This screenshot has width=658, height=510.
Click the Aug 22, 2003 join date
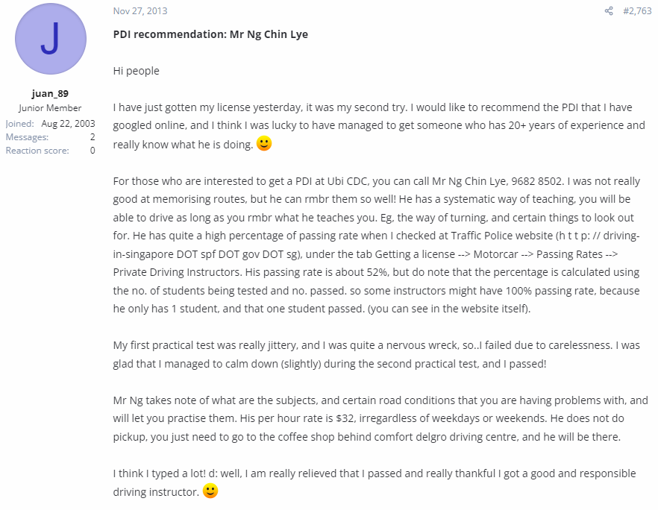click(x=68, y=123)
